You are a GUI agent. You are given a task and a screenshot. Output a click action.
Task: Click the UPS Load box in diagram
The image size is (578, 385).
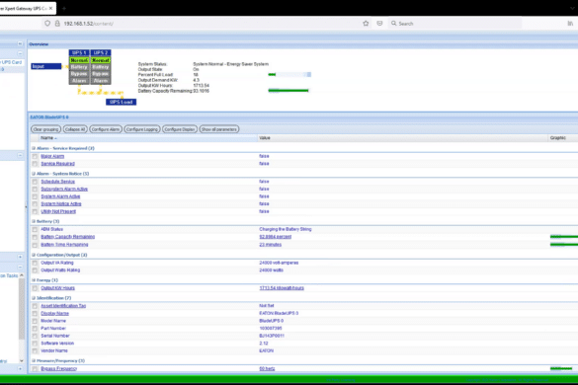pos(121,102)
